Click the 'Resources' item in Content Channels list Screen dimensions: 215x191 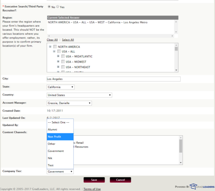(81, 147)
